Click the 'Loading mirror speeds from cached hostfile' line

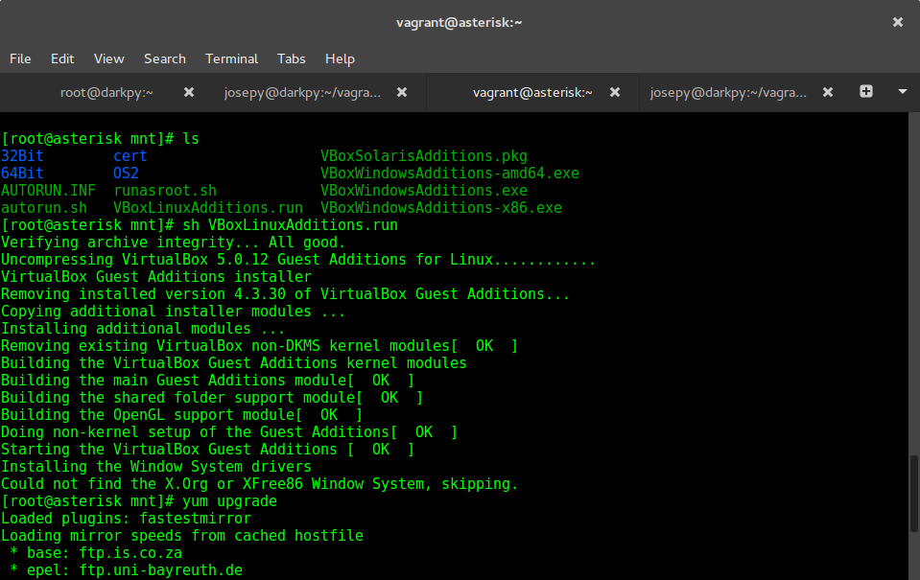click(x=182, y=536)
